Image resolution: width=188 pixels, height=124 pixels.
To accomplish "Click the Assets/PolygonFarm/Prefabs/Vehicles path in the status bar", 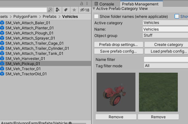I will (34, 123).
